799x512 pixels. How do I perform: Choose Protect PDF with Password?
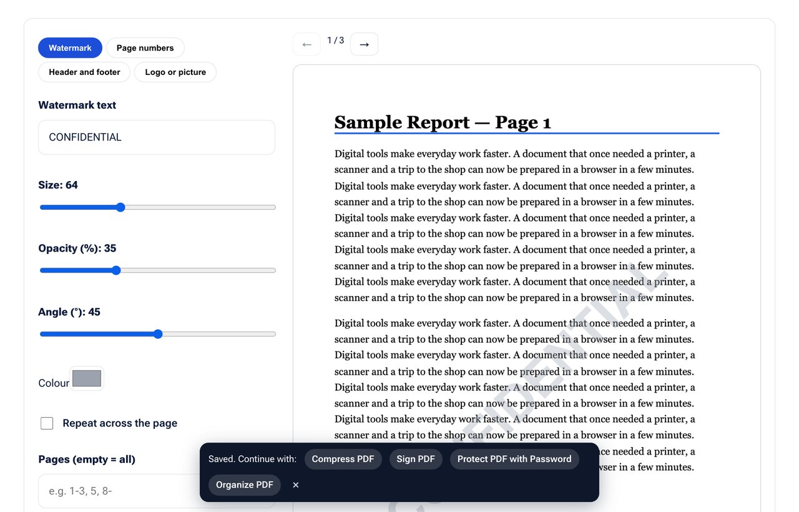coord(514,459)
